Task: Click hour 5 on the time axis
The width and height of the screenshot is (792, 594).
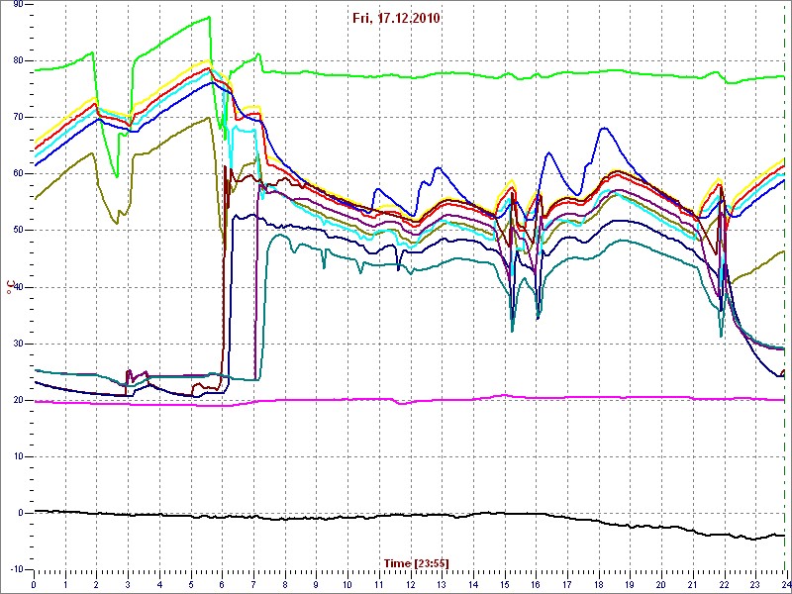Action: 190,584
